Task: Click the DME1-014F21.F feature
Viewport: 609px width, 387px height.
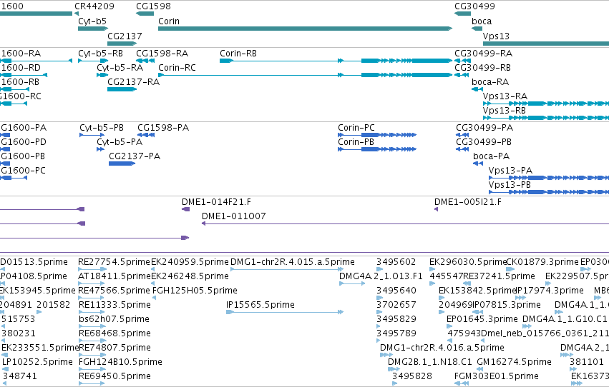Action: point(185,209)
